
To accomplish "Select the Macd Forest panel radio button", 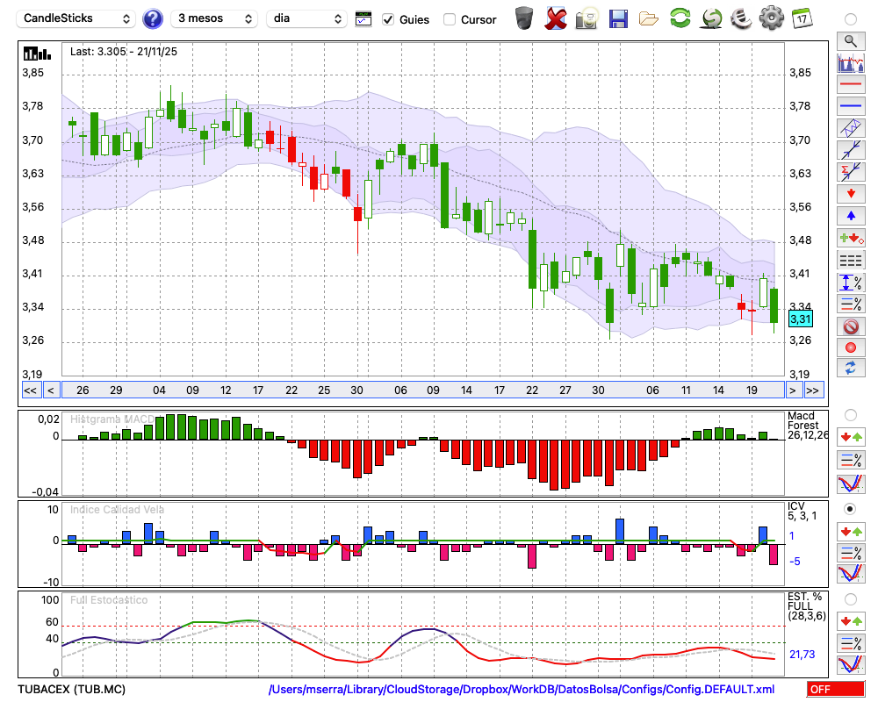I will click(x=851, y=415).
